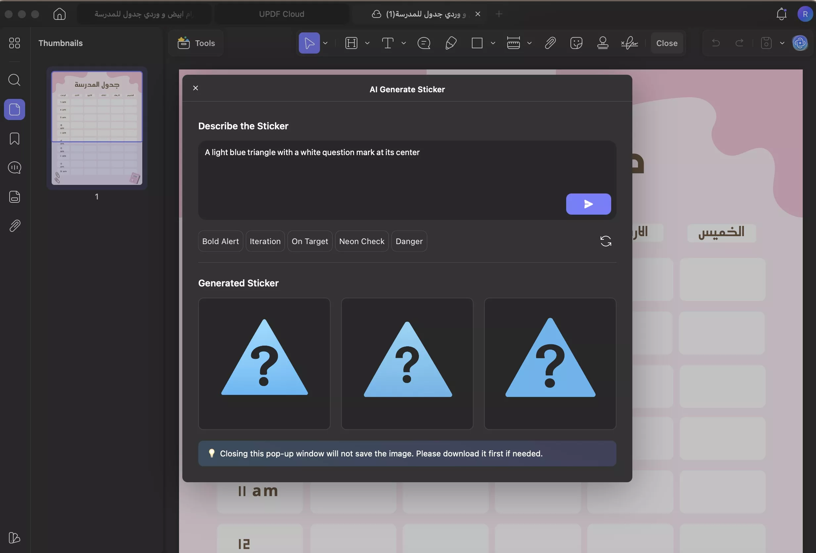Open the signature tool
816x553 pixels.
[629, 43]
